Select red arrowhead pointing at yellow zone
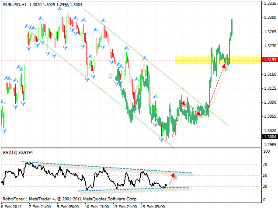278x210 pixels. (x=224, y=66)
